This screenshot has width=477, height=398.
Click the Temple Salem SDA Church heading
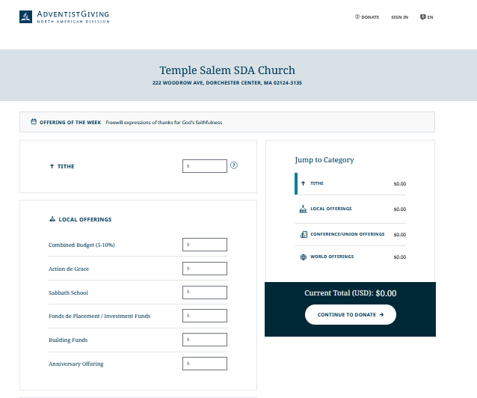tap(227, 70)
